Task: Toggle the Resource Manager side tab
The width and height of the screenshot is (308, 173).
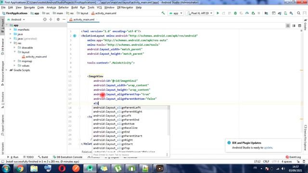Action: tap(2, 73)
